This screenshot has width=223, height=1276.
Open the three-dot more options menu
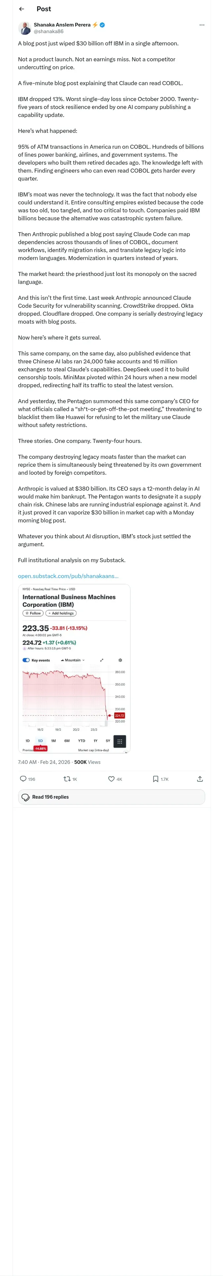(x=201, y=25)
